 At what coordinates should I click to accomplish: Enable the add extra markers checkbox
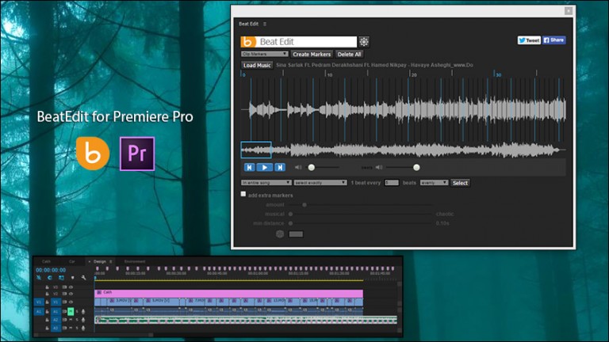click(x=243, y=194)
